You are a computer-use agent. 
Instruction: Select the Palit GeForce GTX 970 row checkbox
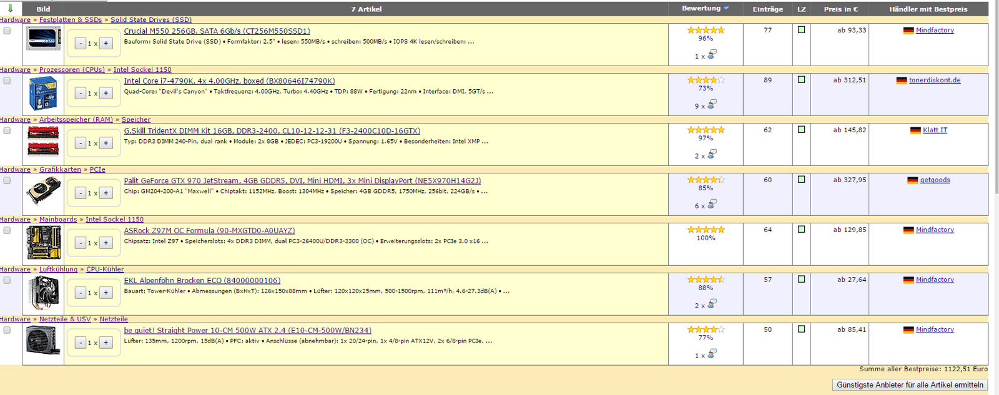7,180
